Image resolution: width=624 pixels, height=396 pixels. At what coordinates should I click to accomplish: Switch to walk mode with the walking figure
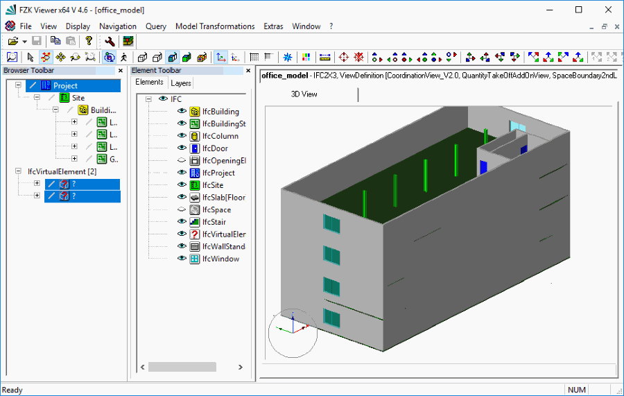click(x=124, y=58)
